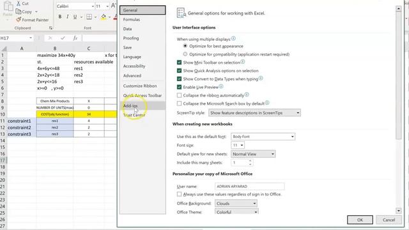Open the Copy options dropdown arrow
Screen dimensions: 409x230
pos(36,11)
